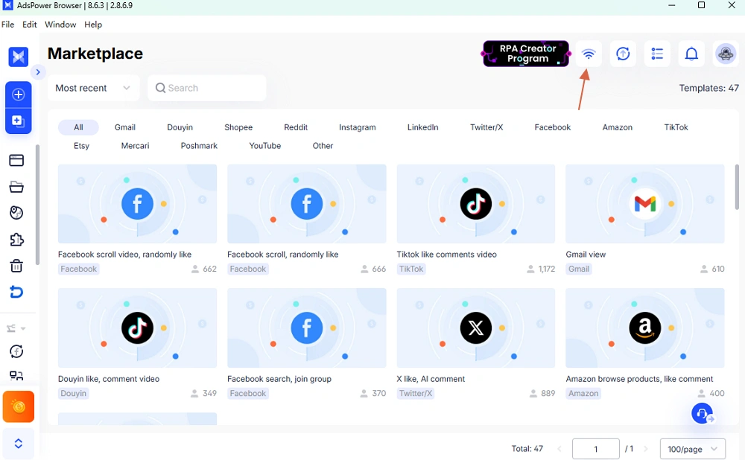
Task: Filter templates by Shopee
Action: click(238, 127)
